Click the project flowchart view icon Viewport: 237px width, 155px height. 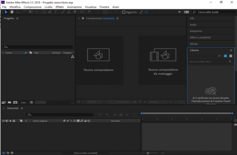click(73, 57)
